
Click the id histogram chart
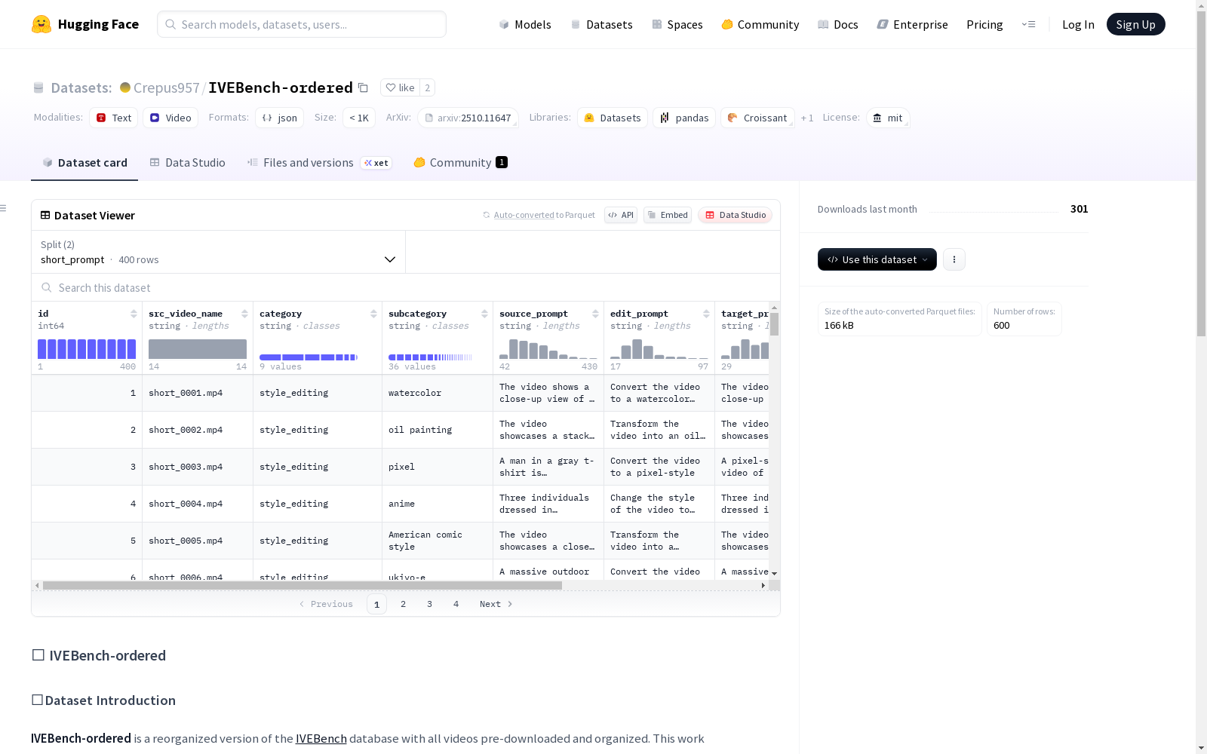pyautogui.click(x=87, y=349)
